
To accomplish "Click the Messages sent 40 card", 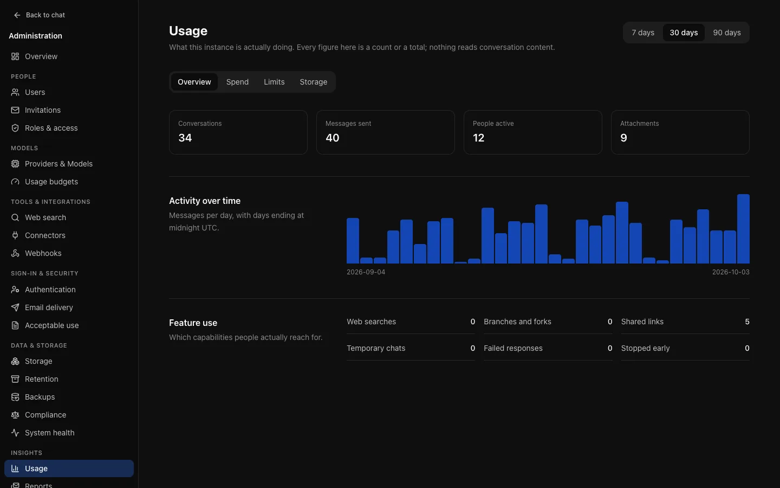I will [386, 132].
